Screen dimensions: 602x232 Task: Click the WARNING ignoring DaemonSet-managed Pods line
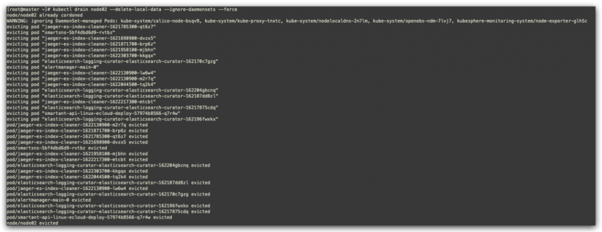point(297,21)
